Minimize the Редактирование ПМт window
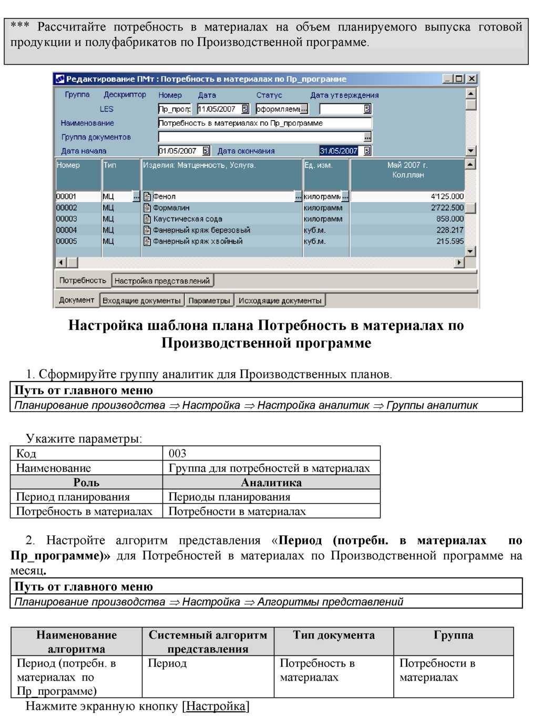Viewport: 542px width, 718px height. (x=447, y=79)
